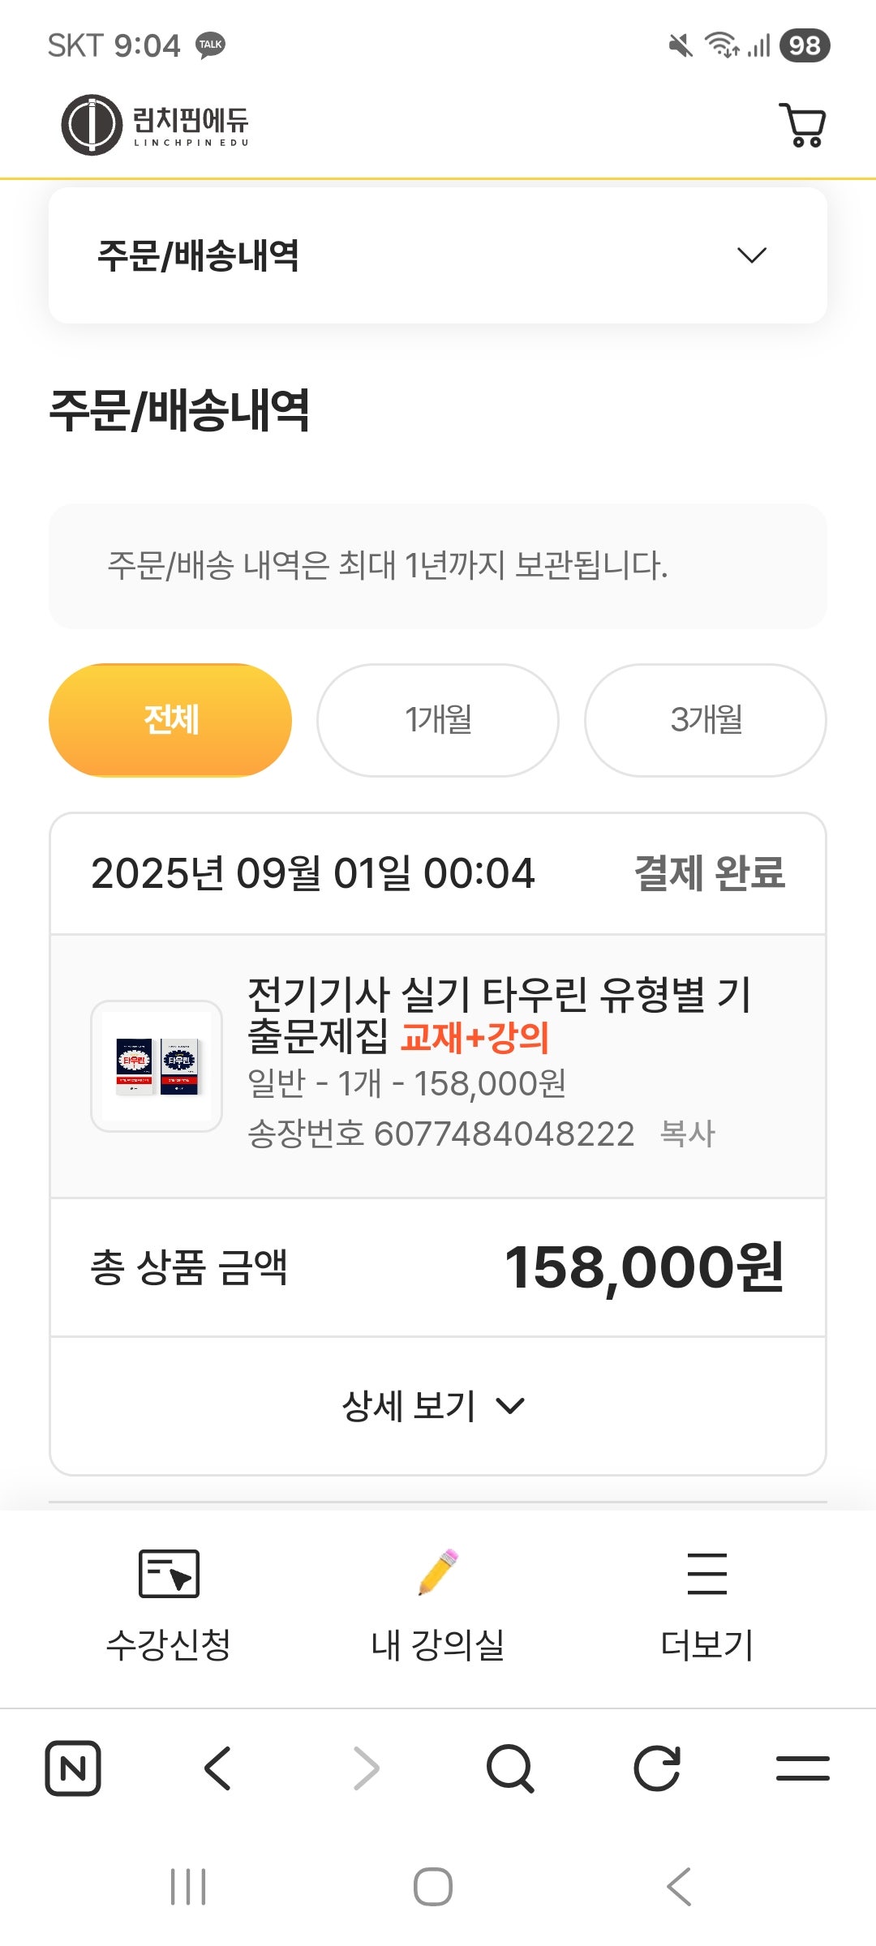Tap the textbook product thumbnail
The height and width of the screenshot is (1946, 876).
tap(157, 1065)
